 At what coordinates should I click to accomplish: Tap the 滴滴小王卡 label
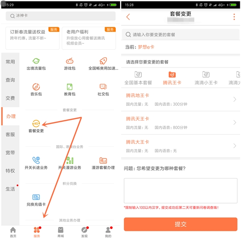pos(206,83)
